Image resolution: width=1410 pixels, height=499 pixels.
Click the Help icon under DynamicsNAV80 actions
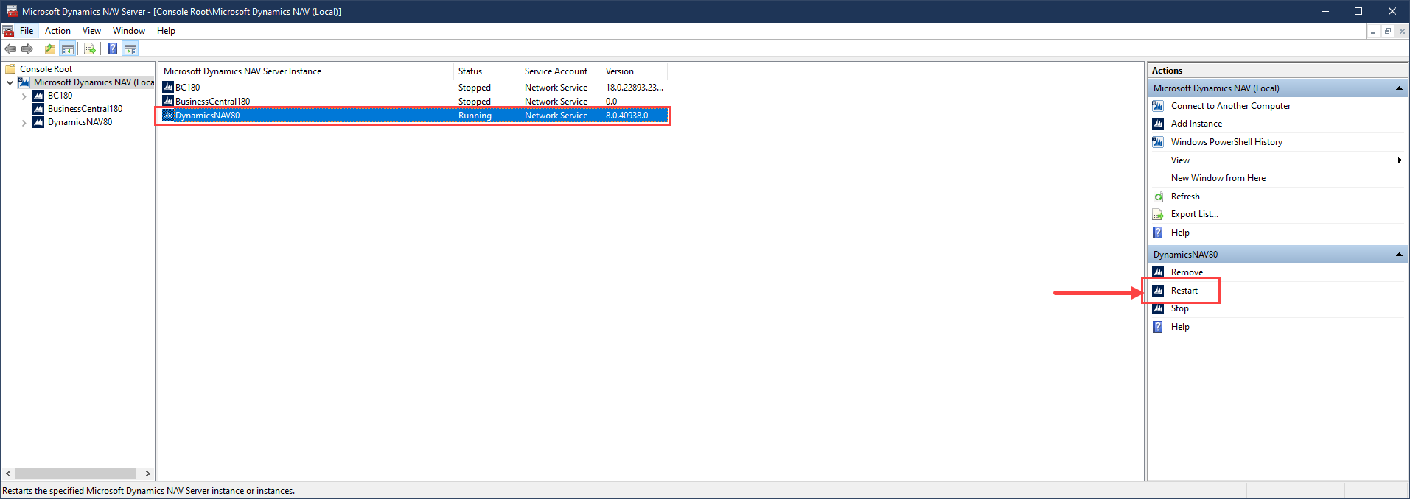(1158, 327)
